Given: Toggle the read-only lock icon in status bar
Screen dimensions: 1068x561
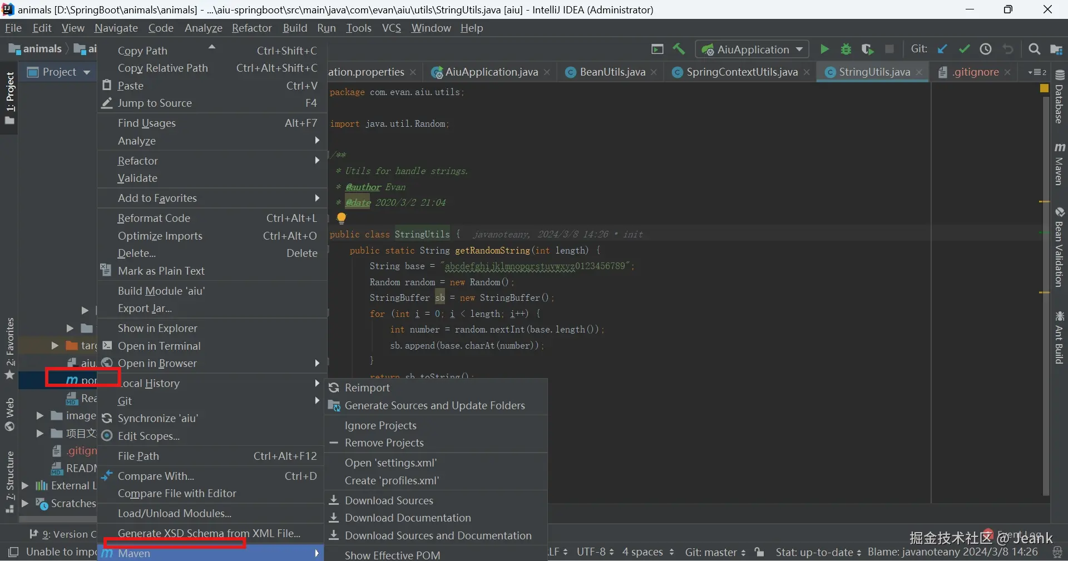Looking at the screenshot, I should [x=759, y=552].
